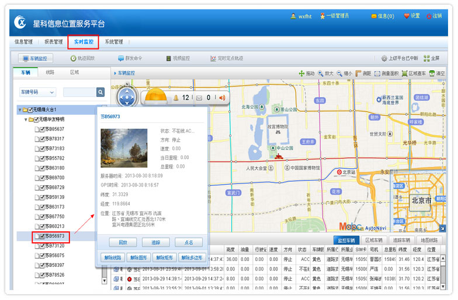The image size is (458, 300).
Task: Open the 报表管理 menu
Action: pos(53,42)
